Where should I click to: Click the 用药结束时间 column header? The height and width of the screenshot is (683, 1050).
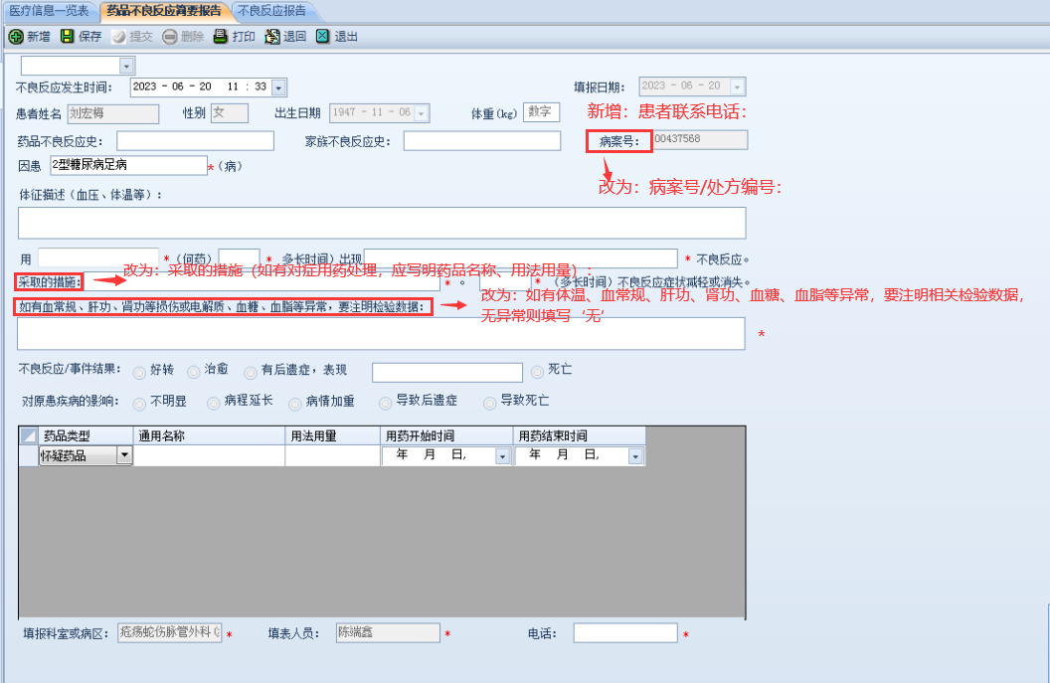pos(580,435)
